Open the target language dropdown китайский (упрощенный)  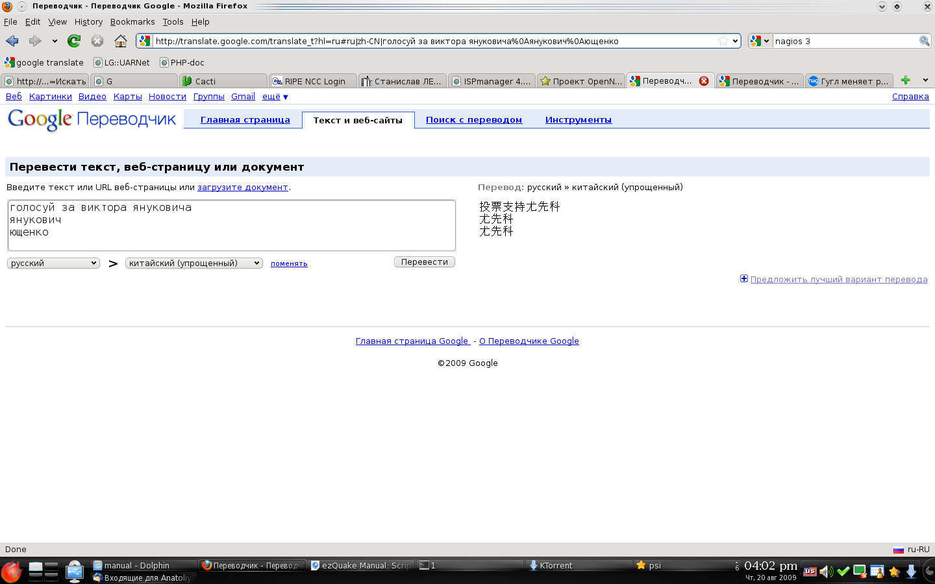[x=193, y=263]
